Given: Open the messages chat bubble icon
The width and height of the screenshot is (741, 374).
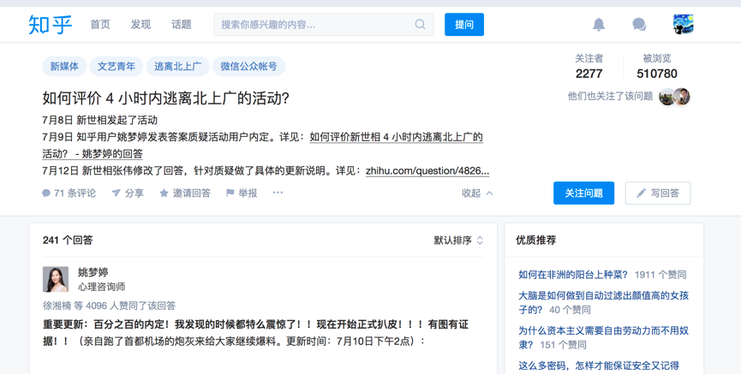Looking at the screenshot, I should (x=639, y=25).
